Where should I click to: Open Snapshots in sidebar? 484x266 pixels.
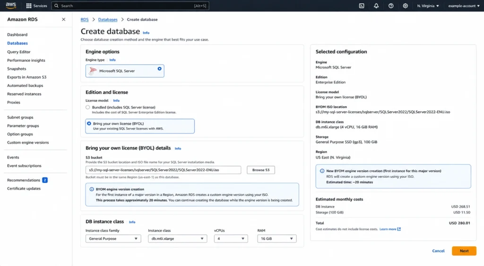[x=17, y=69]
